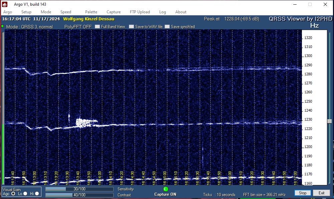
Task: Enable the Save to WAV file checkbox
Action: pyautogui.click(x=131, y=27)
